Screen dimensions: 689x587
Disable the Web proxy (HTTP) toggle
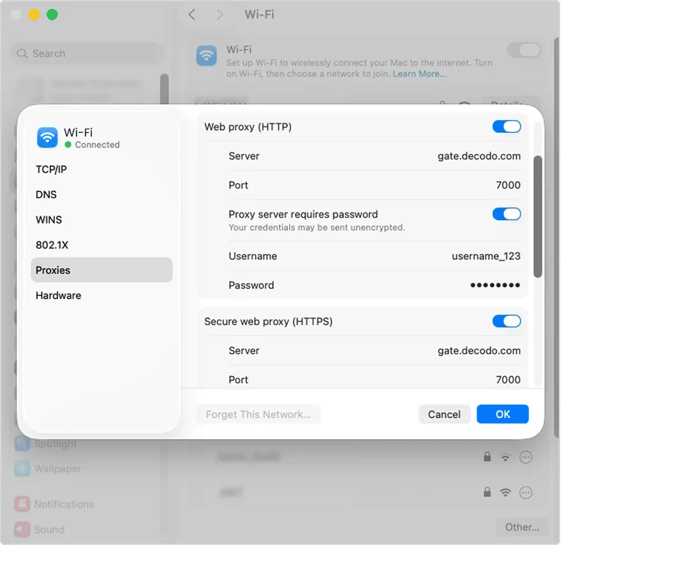pyautogui.click(x=507, y=127)
